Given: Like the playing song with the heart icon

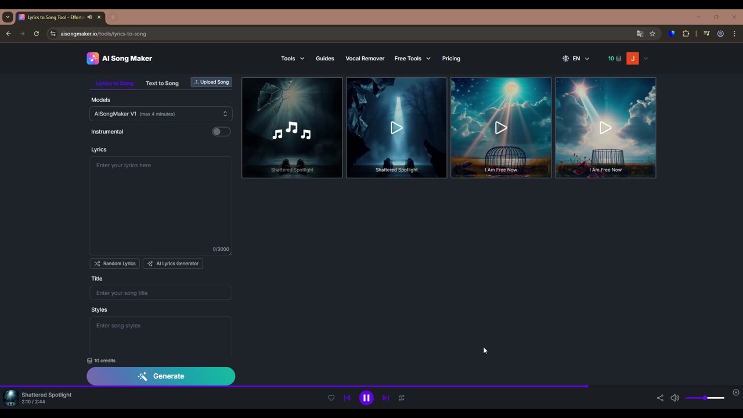Looking at the screenshot, I should pyautogui.click(x=331, y=398).
